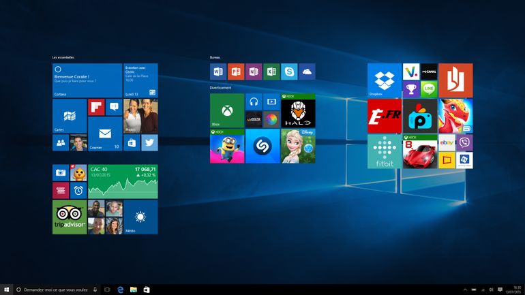The image size is (525, 295).
Task: Open the CAC 40 finance tile
Action: 123,182
